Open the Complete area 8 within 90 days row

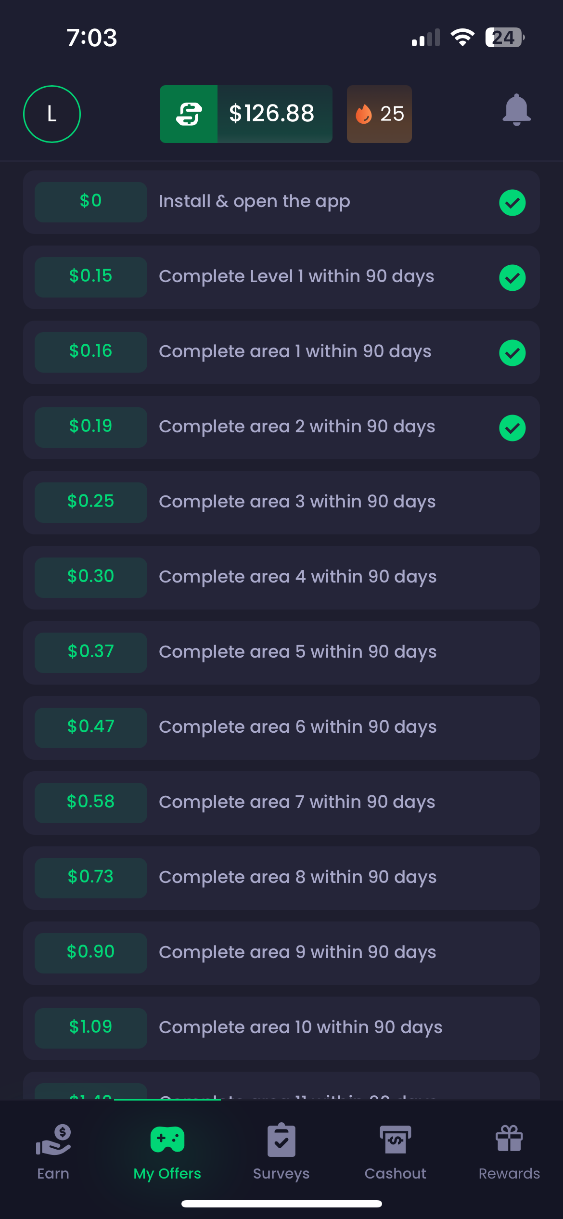[x=281, y=878]
